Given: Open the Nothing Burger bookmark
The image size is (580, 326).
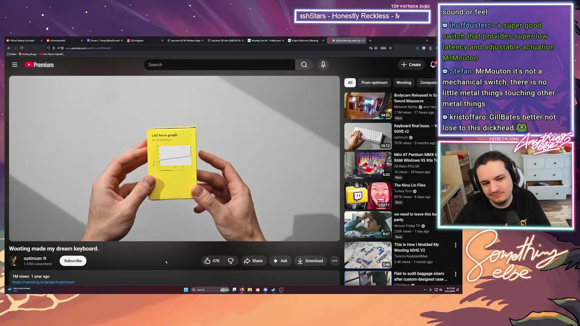Looking at the screenshot, I should coord(28,54).
